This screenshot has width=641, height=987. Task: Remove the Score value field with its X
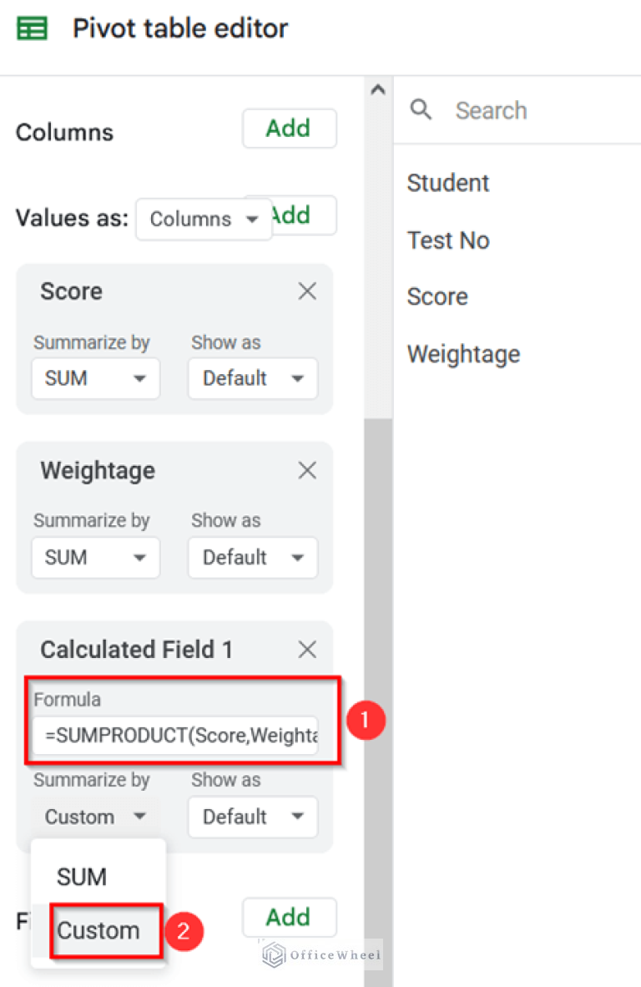coord(306,291)
